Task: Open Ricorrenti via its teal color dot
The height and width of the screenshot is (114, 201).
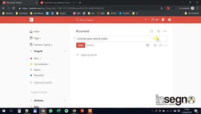Action: (x=31, y=75)
